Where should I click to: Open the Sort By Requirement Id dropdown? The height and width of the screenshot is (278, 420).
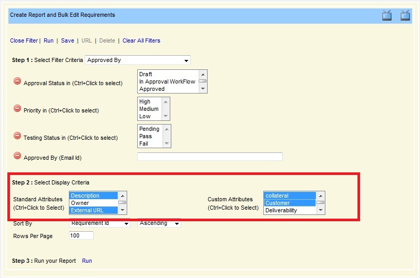click(100, 224)
